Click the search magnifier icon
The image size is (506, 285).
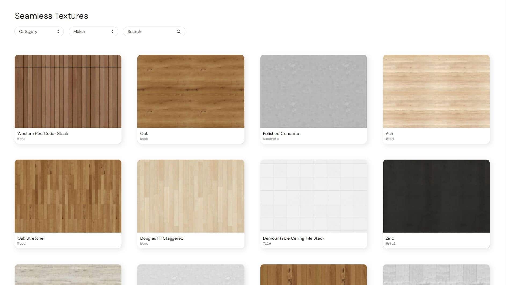179,31
